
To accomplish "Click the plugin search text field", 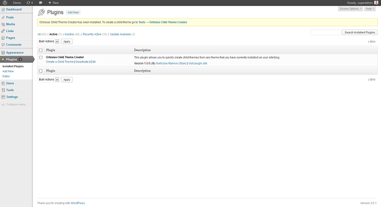I will click(325, 32).
